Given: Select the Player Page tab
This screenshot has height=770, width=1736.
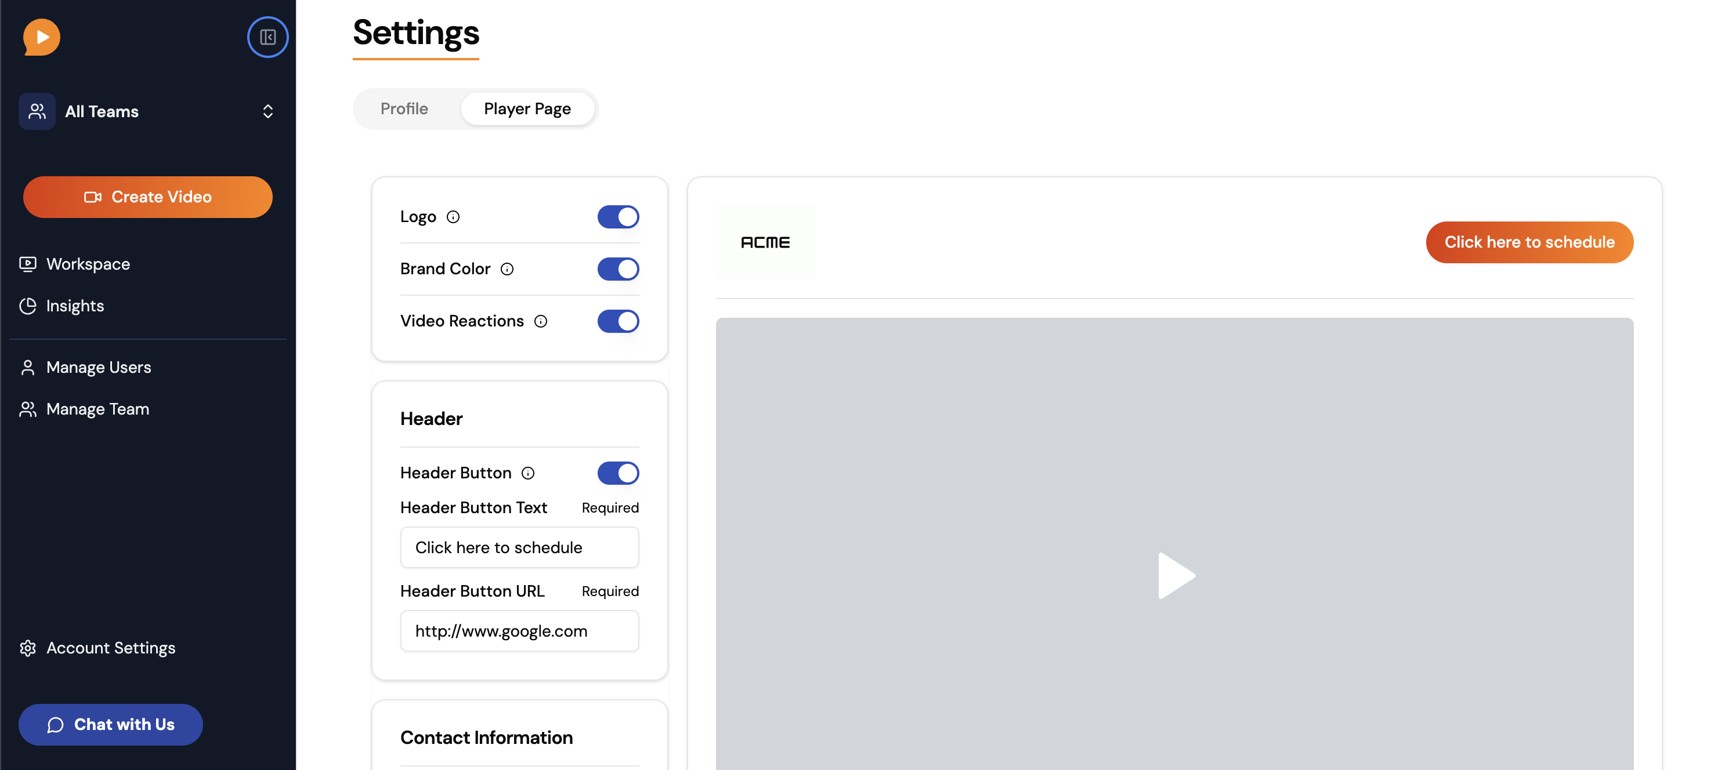Looking at the screenshot, I should pyautogui.click(x=527, y=109).
